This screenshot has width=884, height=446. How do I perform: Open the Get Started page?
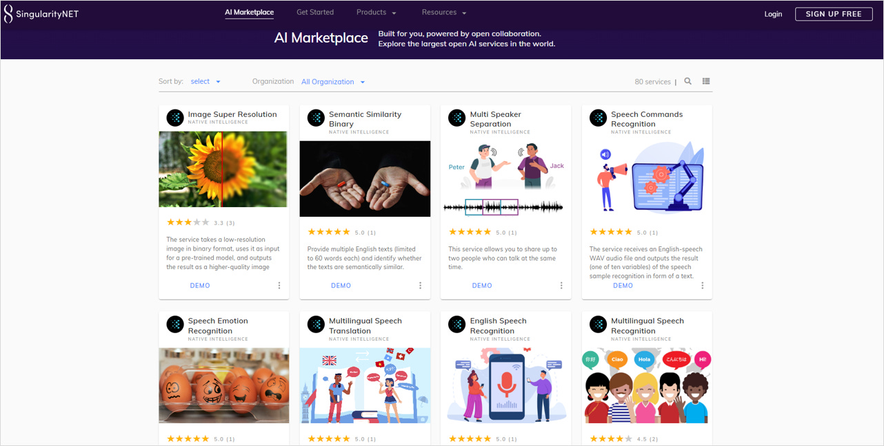(x=315, y=12)
